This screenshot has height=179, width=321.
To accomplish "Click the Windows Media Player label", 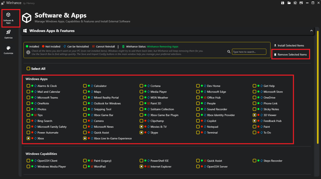I will coord(52,167).
